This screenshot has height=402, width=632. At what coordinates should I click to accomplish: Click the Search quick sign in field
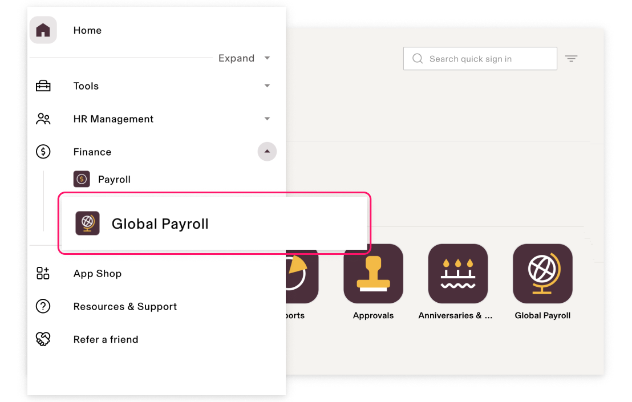coord(480,59)
